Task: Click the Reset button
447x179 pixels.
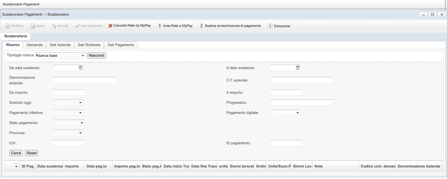Action: 32,153
